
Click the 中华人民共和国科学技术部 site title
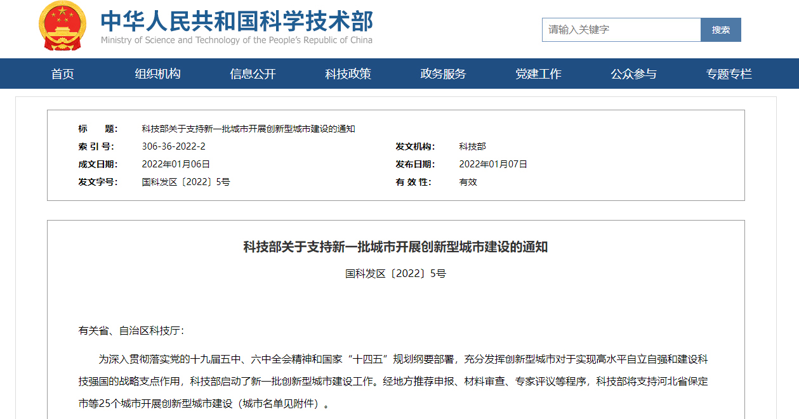click(237, 21)
